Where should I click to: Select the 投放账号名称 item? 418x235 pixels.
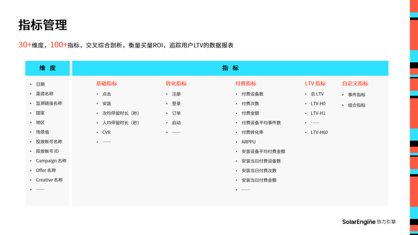49,142
